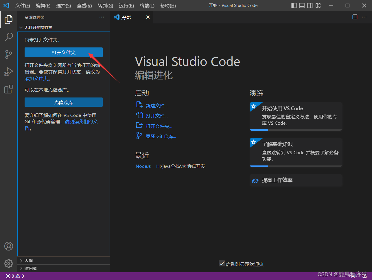372x280 pixels.
Task: Open the 提高工作效率 walkthrough card
Action: pyautogui.click(x=296, y=180)
